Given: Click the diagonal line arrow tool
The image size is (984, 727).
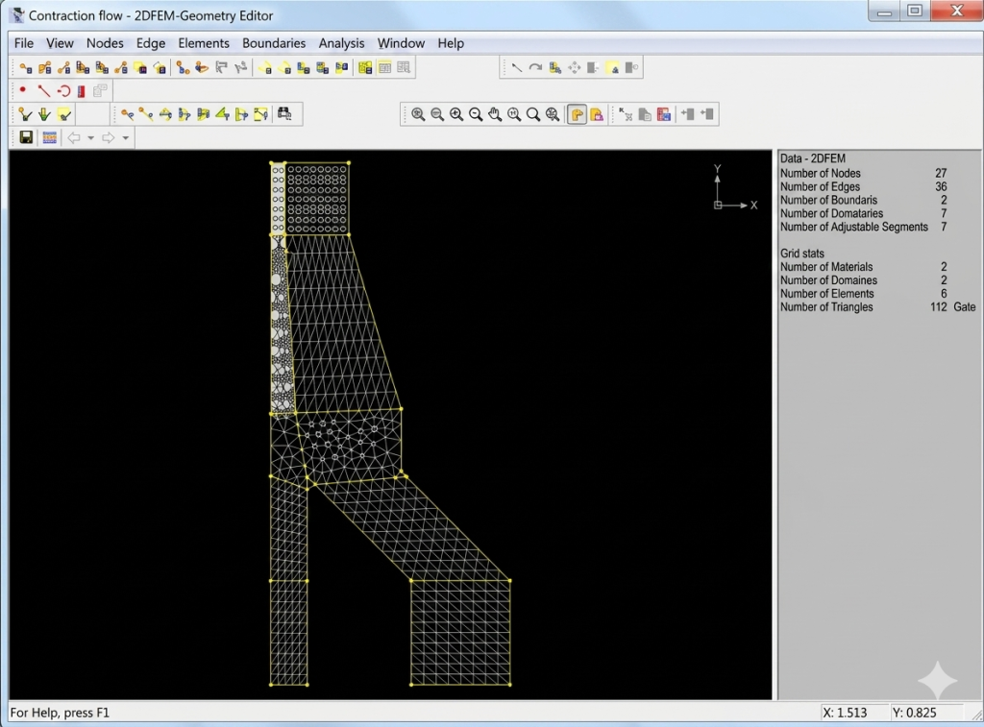Looking at the screenshot, I should [516, 67].
